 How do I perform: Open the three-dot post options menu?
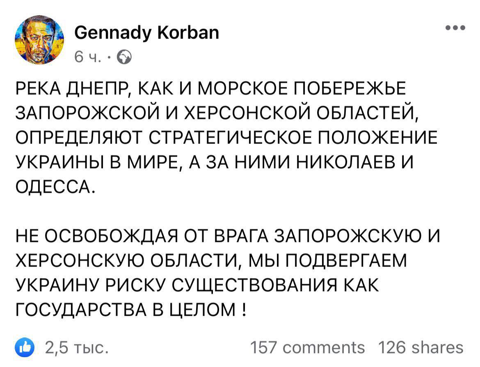[x=456, y=28]
